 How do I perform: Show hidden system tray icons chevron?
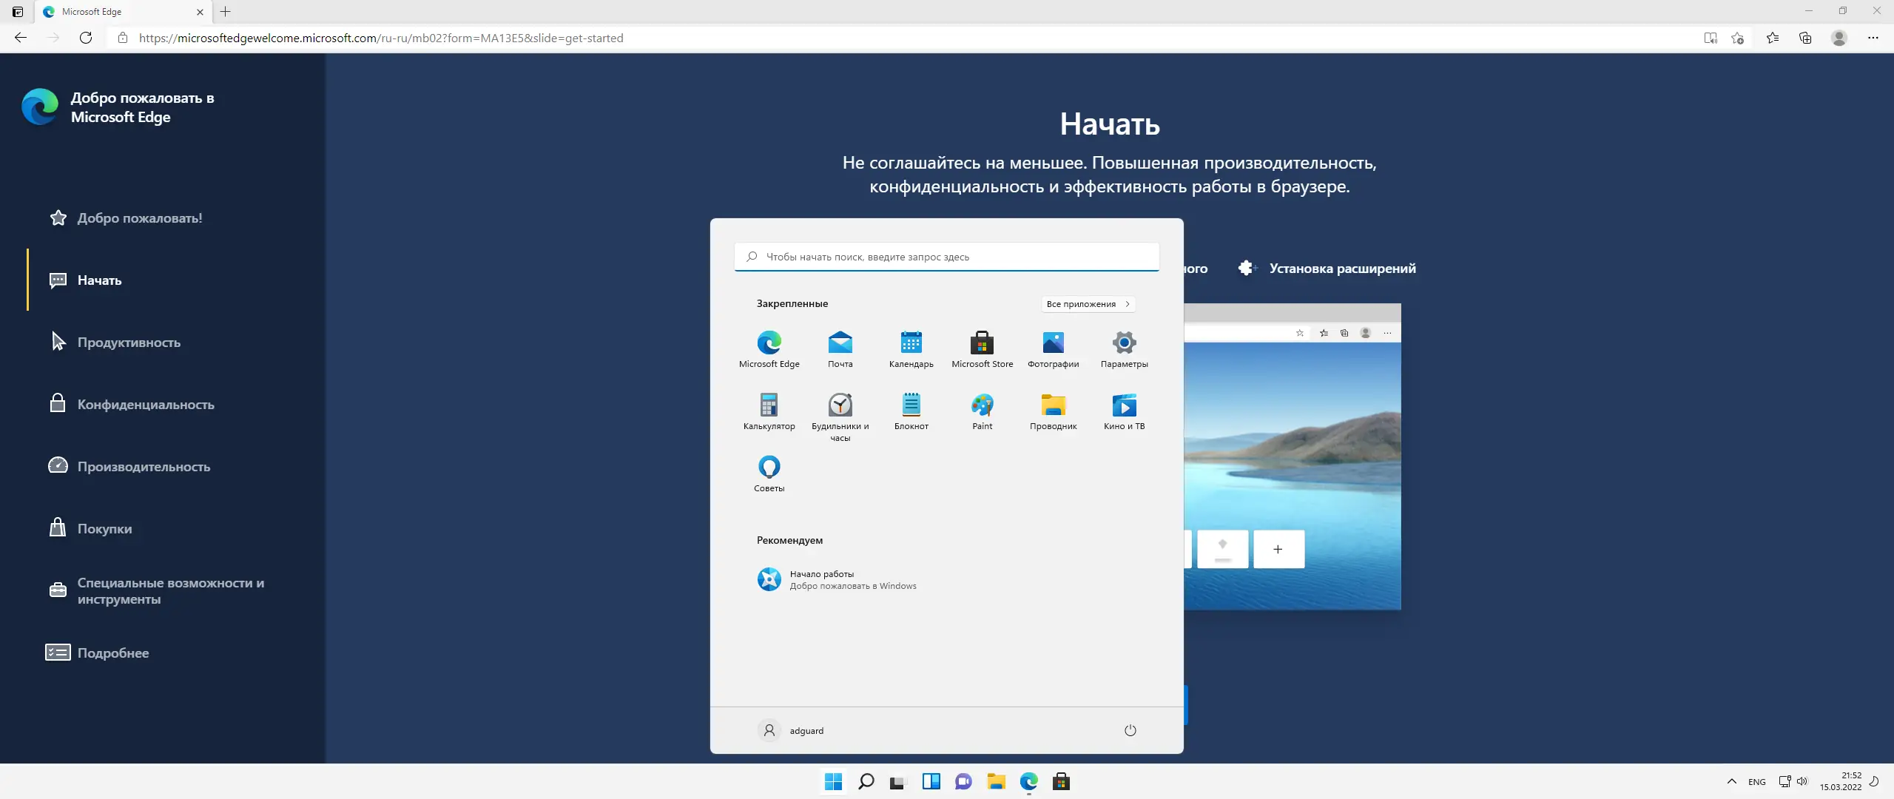(1731, 781)
